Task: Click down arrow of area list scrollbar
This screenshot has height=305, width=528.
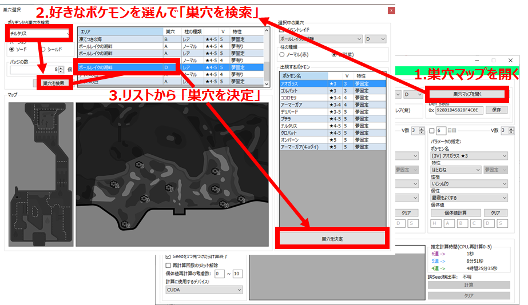Action: coord(267,84)
